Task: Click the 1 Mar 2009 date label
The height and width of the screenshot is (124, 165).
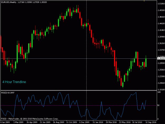Action: click(x=18, y=122)
